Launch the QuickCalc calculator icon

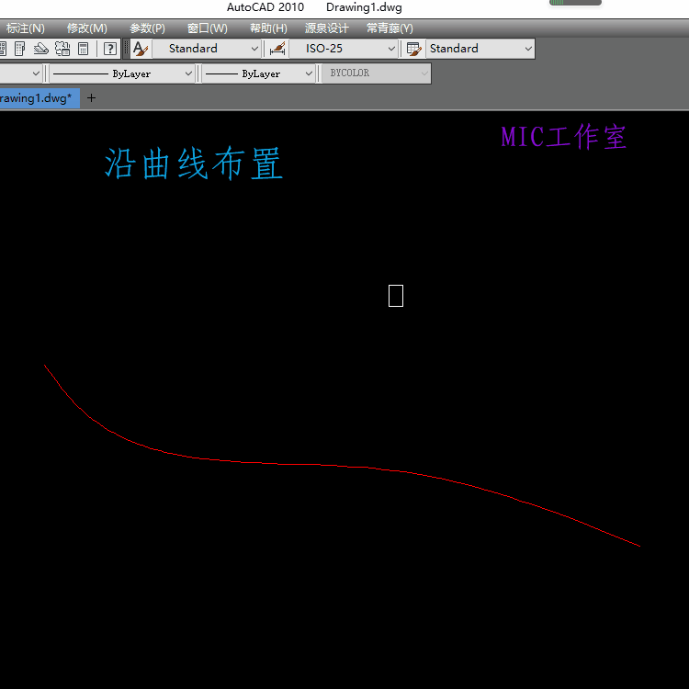[83, 49]
